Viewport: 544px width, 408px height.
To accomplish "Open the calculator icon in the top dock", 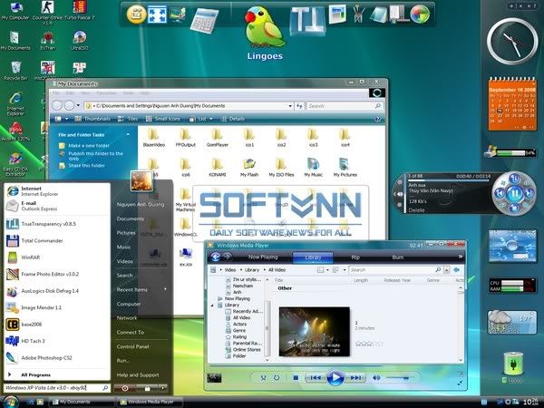I will click(x=204, y=19).
